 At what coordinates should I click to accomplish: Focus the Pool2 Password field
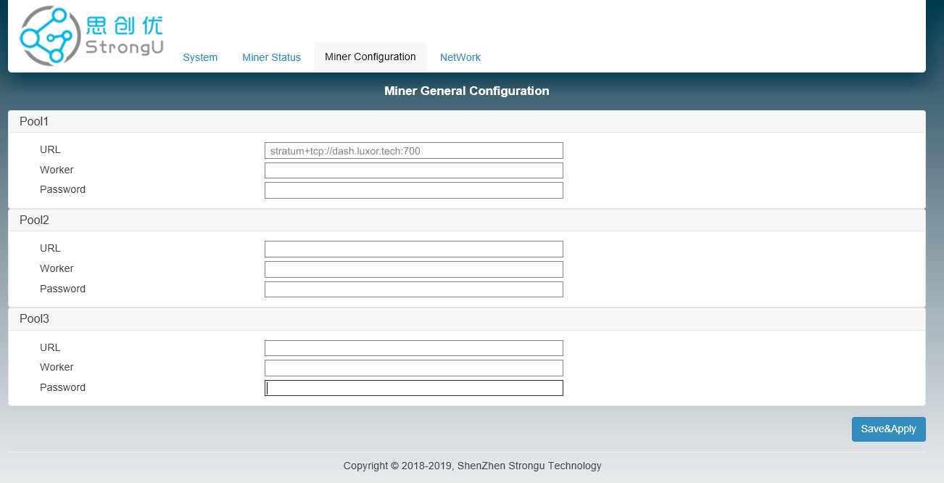coord(413,289)
